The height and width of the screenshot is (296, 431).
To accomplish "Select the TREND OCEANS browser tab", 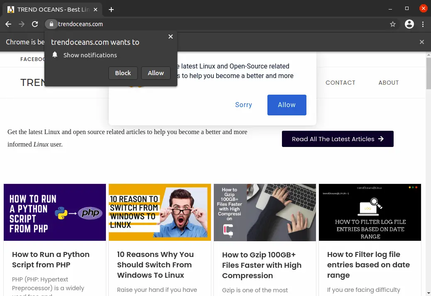I will (x=52, y=10).
